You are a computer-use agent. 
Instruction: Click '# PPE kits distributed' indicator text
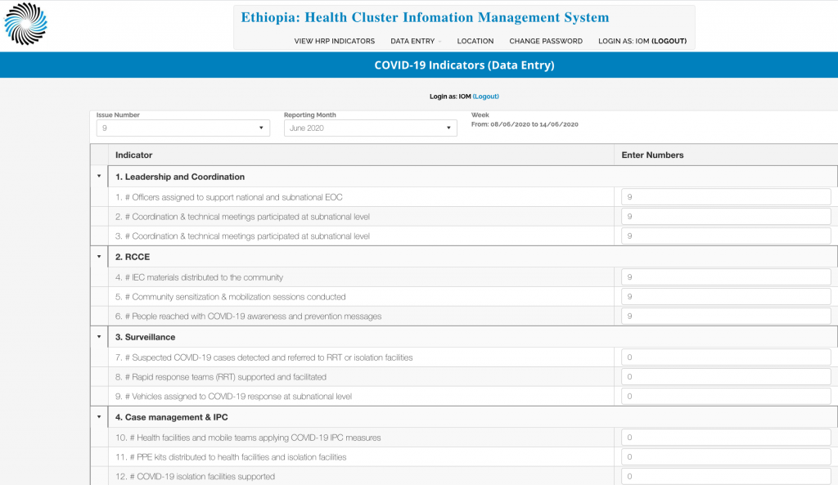tap(231, 456)
